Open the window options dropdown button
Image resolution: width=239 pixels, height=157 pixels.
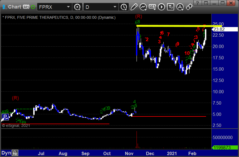point(206,3)
